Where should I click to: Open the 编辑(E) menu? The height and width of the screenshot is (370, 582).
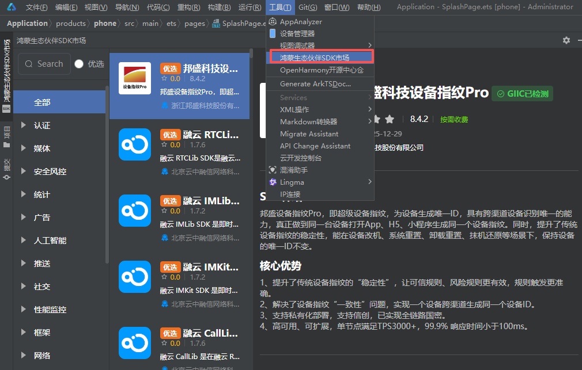tap(66, 7)
